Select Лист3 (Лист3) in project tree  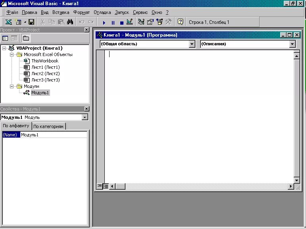point(46,80)
